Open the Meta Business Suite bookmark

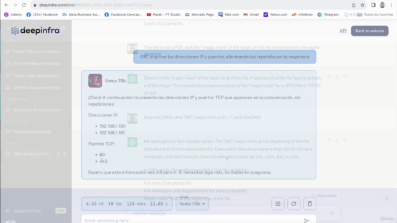click(x=81, y=15)
